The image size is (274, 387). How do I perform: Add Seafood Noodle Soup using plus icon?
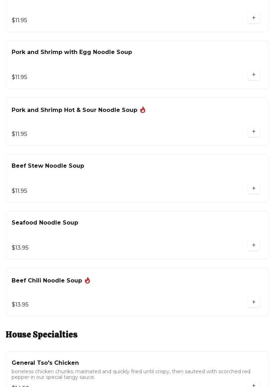[254, 245]
